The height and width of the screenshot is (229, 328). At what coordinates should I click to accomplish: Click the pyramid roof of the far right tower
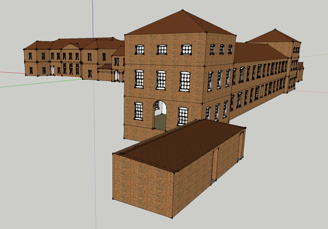pos(275,36)
